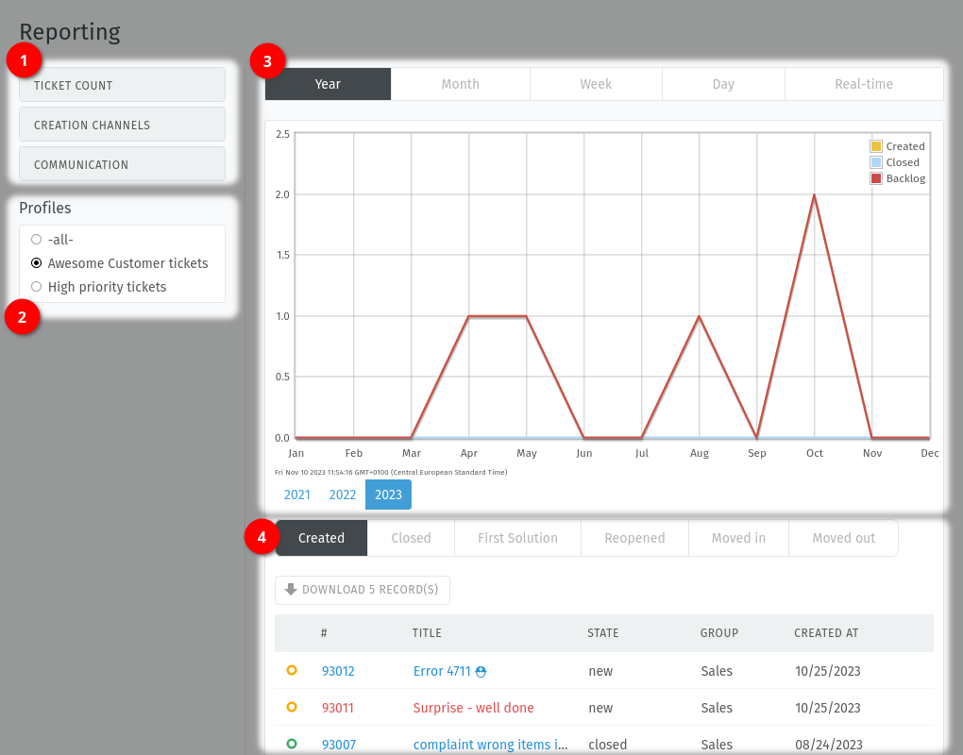Viewport: 963px width, 755px height.
Task: Click the Created legend color swatch
Action: (x=876, y=146)
